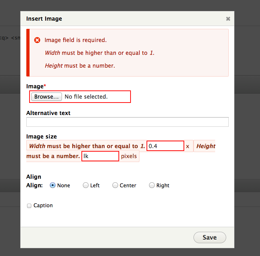The height and width of the screenshot is (256, 260).
Task: Click the 'pixels' unit text
Action: [x=129, y=156]
